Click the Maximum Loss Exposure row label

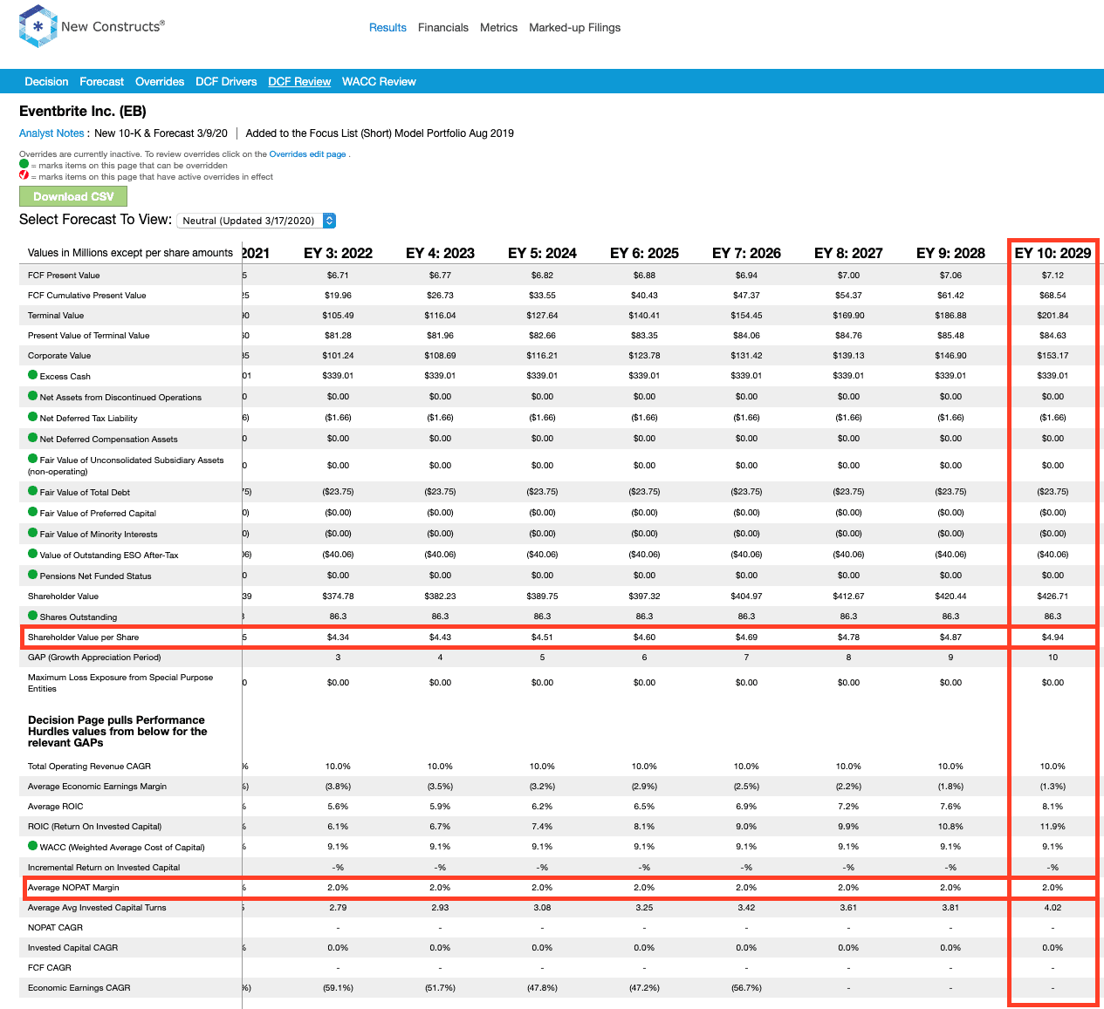pos(120,683)
